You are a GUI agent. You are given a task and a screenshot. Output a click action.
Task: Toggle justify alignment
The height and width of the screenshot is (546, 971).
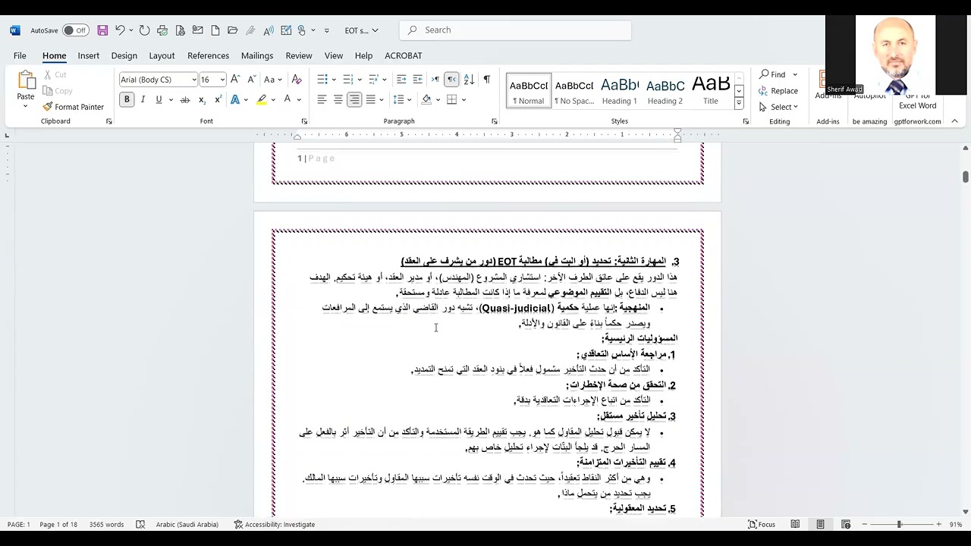[x=370, y=99]
